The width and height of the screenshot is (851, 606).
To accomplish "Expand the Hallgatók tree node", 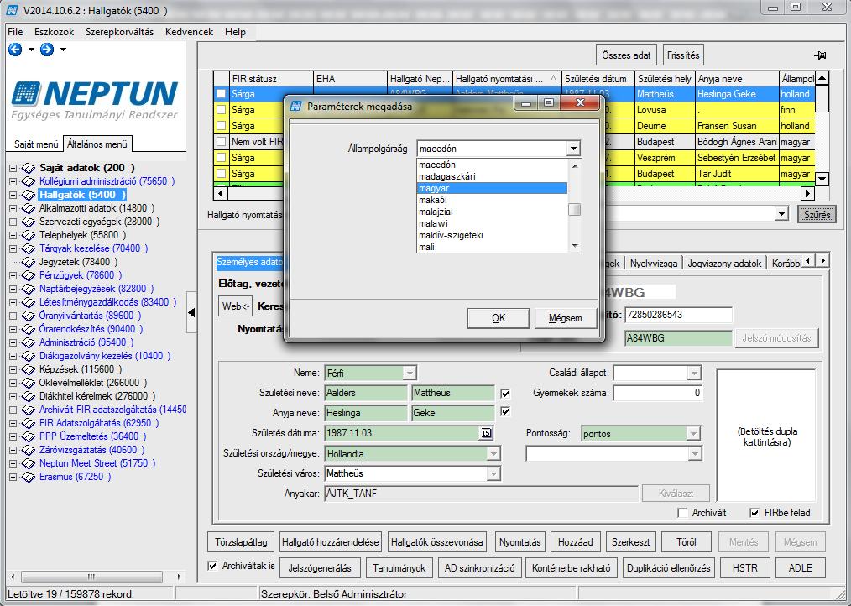I will tap(13, 195).
